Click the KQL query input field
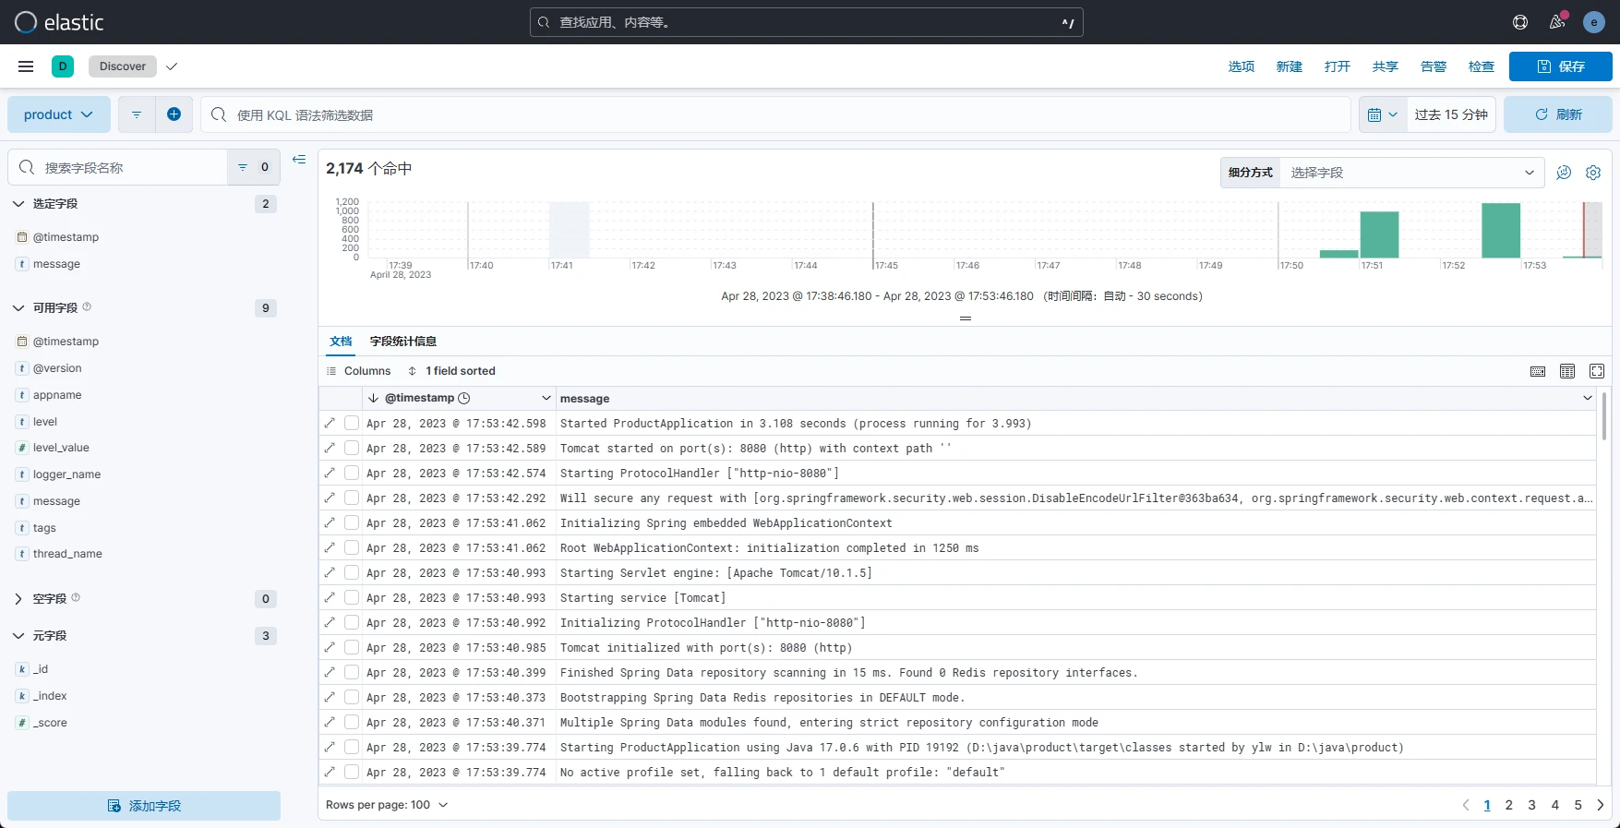1620x828 pixels. [x=775, y=114]
